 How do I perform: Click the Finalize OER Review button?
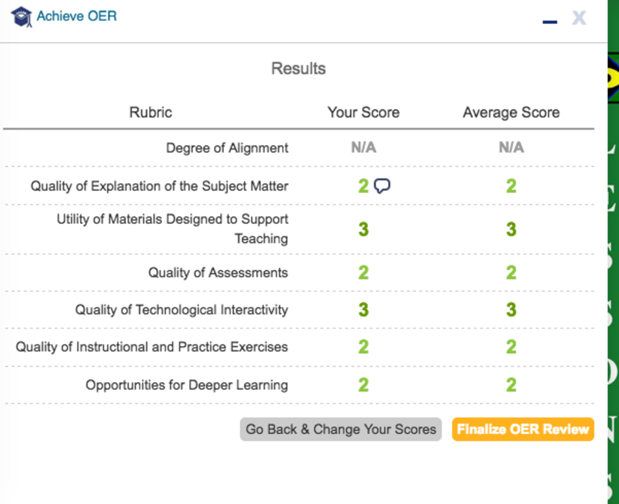523,429
